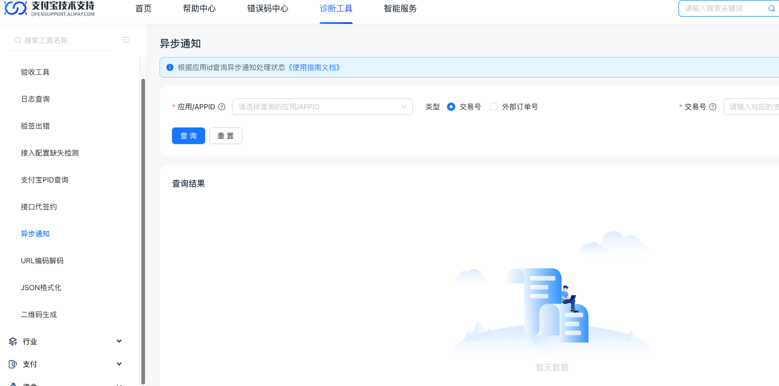Click the help question mark beside 应用/APPID
Viewport: 779px width, 386px height.
point(222,107)
